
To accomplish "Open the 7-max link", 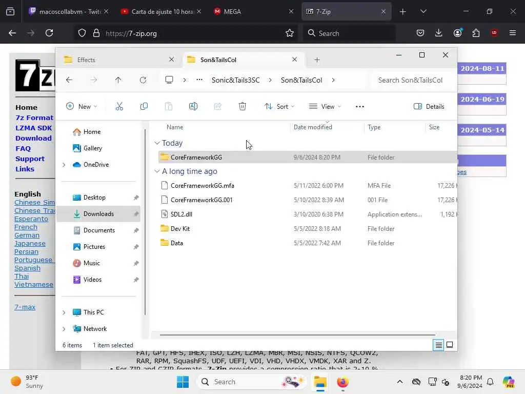I will click(25, 307).
